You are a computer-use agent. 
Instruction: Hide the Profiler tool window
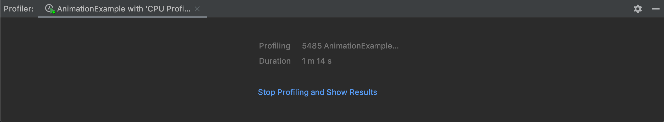pyautogui.click(x=655, y=9)
